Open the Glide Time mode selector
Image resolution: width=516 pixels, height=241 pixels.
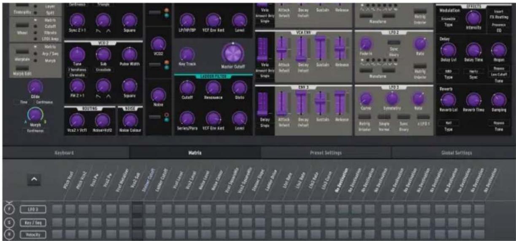(24, 102)
